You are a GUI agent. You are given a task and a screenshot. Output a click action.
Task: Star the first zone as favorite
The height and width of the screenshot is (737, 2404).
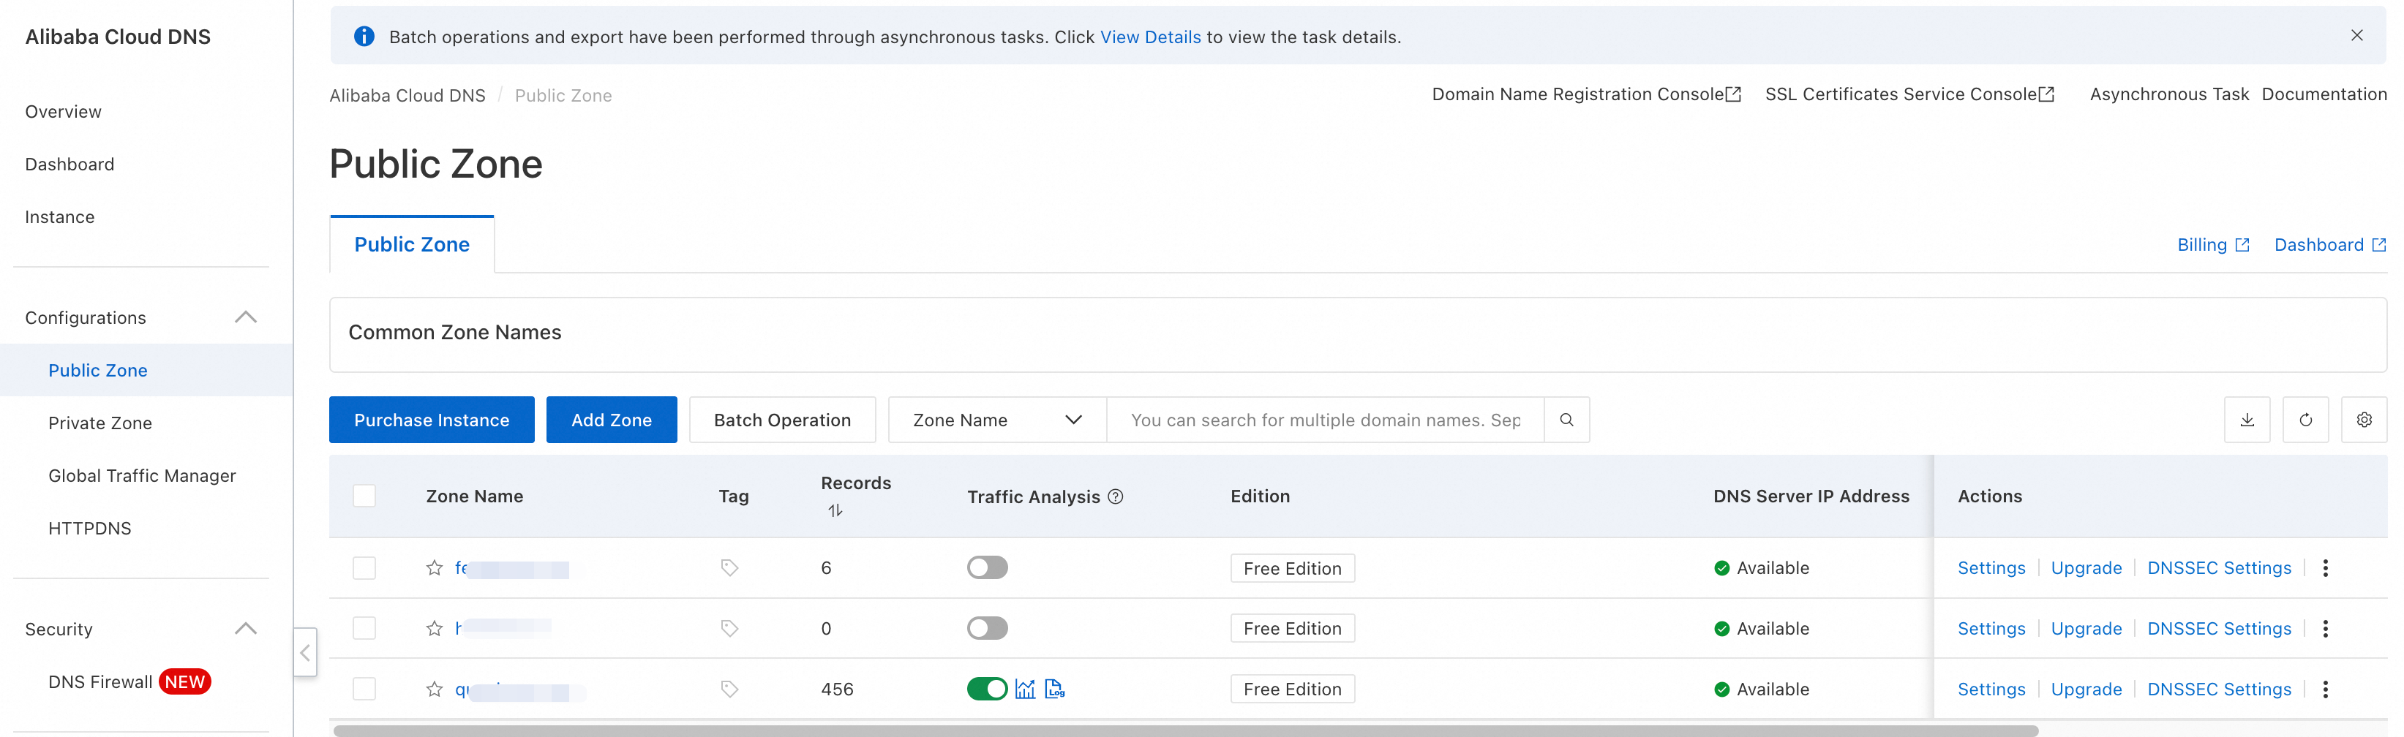coord(434,568)
